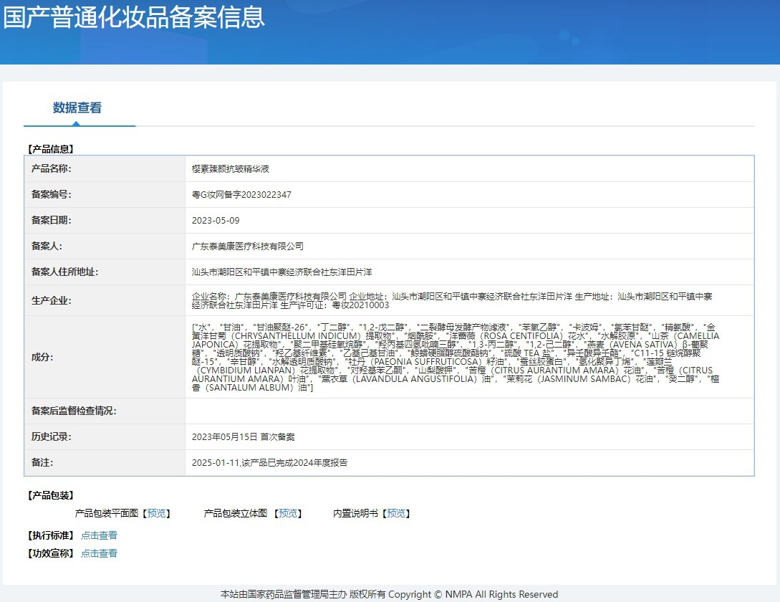This screenshot has width=780, height=602.
Task: Click the 【产品包装】 section heading
Action: pos(51,495)
